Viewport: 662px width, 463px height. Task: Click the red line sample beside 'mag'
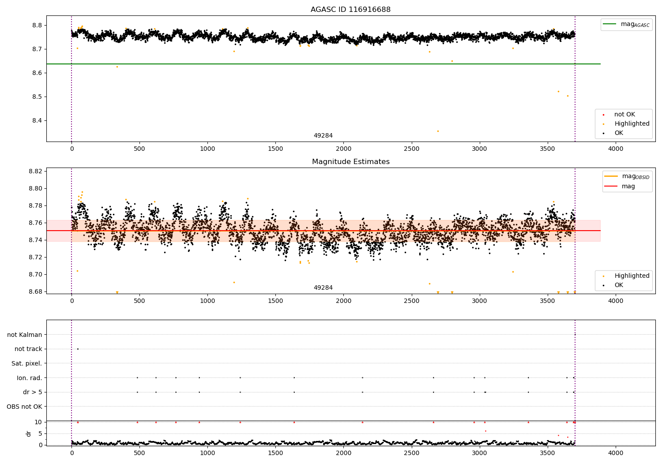coord(611,187)
